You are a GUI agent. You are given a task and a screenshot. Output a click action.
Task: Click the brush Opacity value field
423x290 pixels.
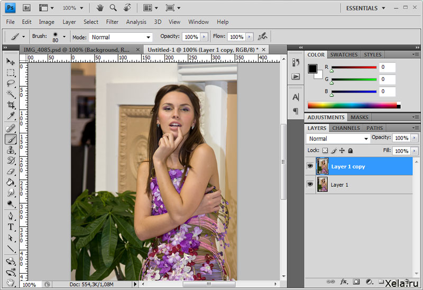click(191, 37)
